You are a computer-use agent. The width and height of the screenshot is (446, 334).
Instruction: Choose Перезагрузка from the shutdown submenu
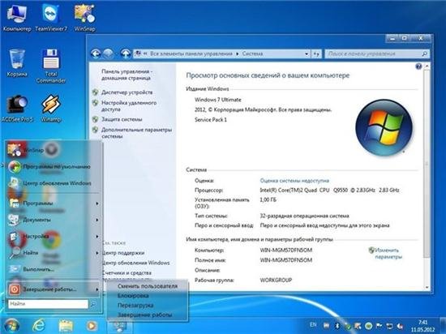pos(148,306)
